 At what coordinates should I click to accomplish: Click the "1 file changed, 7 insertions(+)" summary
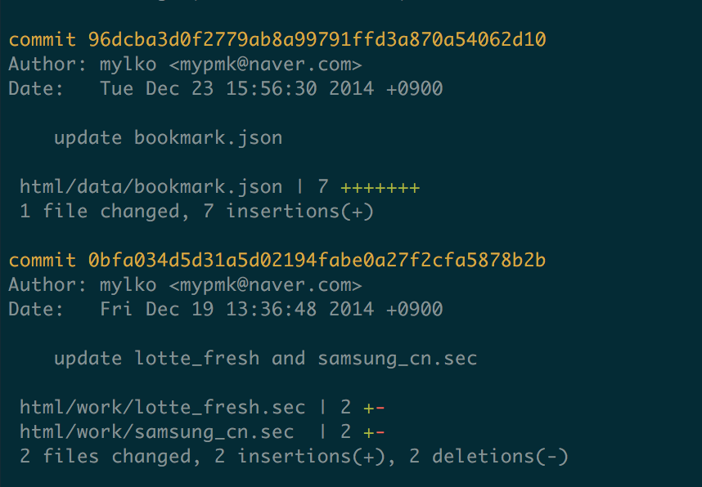(x=196, y=212)
